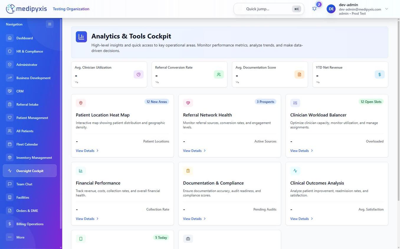Open HR & Compliance section
Image resolution: width=400 pixels, height=249 pixels.
[30, 51]
